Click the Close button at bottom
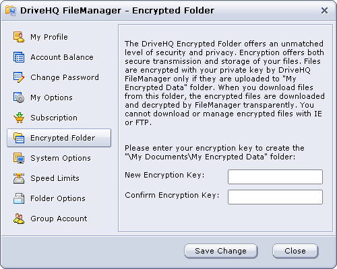The height and width of the screenshot is (269, 337). [x=295, y=251]
